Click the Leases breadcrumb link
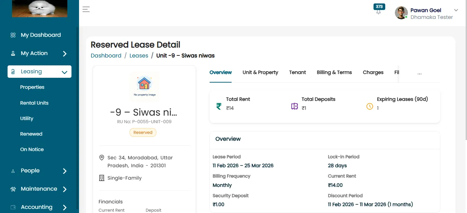Viewport: 467px width, 213px height. (x=139, y=55)
